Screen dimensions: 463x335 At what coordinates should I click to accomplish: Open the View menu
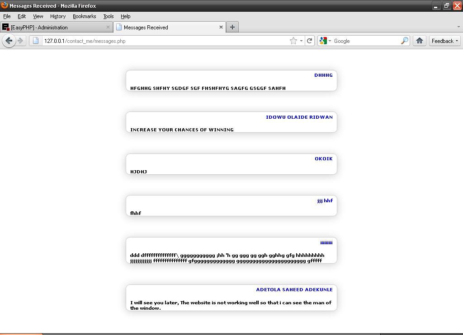tap(38, 16)
